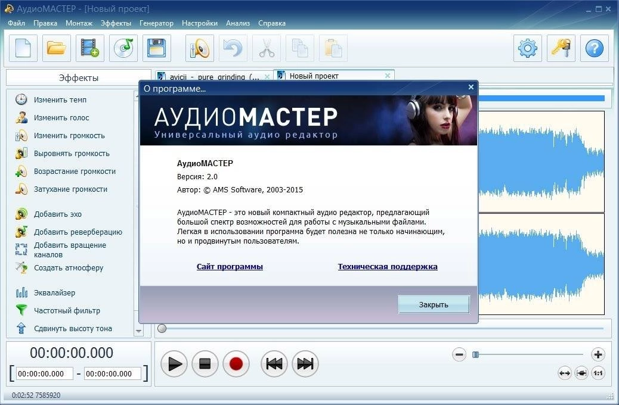Rip audio from CD disc icon

click(x=123, y=48)
